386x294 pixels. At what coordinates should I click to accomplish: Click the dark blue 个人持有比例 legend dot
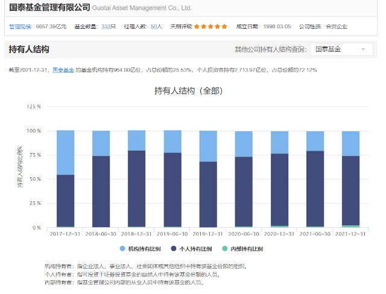point(174,248)
